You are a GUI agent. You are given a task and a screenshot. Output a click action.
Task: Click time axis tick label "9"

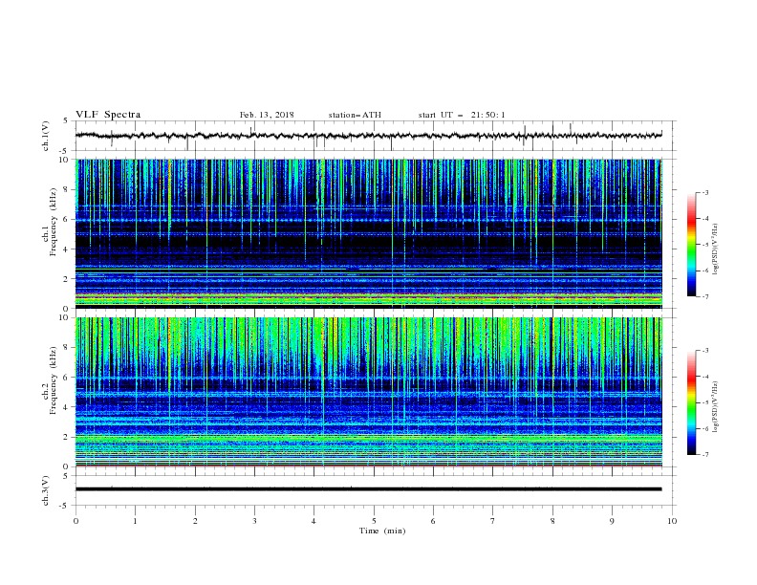point(612,521)
